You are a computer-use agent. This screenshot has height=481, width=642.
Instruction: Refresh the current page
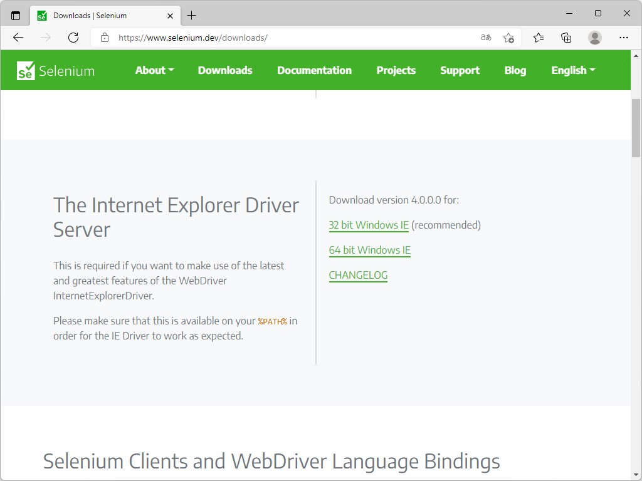(x=73, y=38)
